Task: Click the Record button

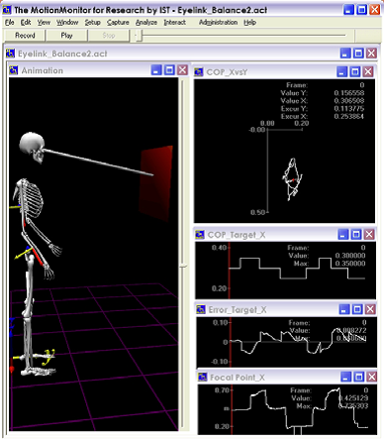Action: click(x=25, y=36)
